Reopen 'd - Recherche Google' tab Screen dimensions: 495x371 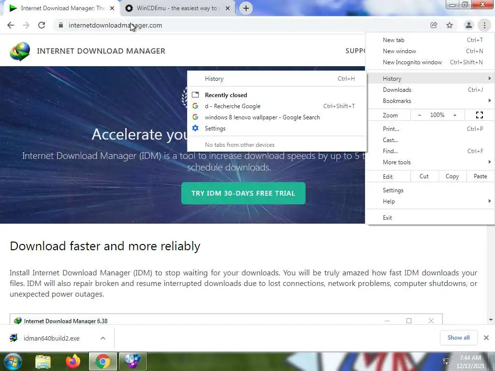coord(277,106)
